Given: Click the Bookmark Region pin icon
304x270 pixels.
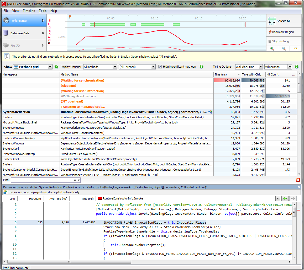Looking at the screenshot, I should (270, 32).
